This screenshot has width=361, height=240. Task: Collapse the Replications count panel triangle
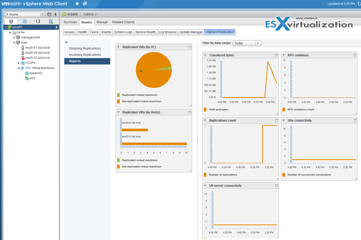[x=205, y=121]
